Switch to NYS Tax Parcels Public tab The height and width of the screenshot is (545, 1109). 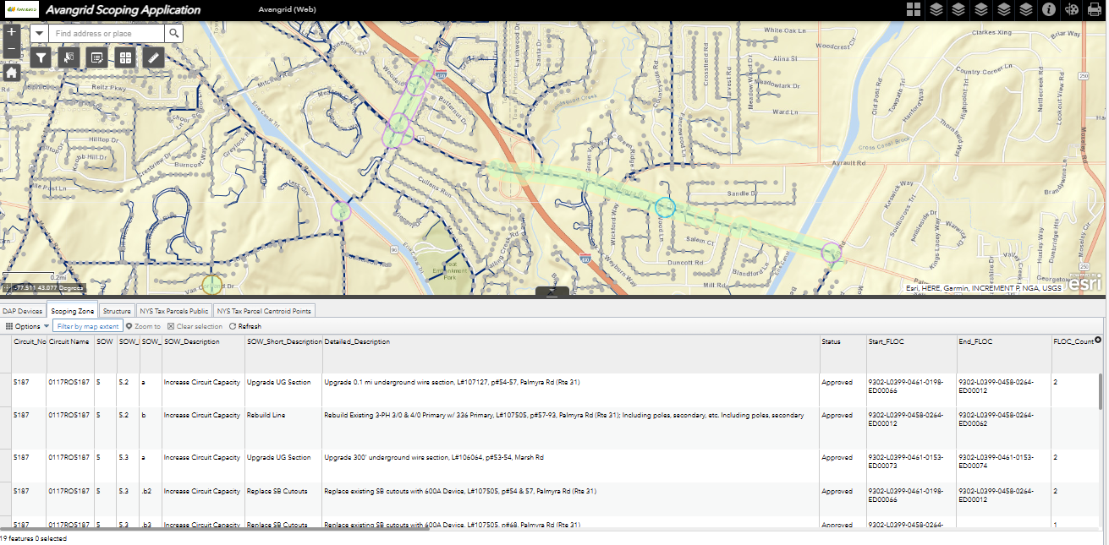[x=174, y=311]
